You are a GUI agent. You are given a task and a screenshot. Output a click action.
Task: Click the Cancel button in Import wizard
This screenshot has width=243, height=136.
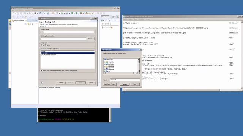[91, 83]
